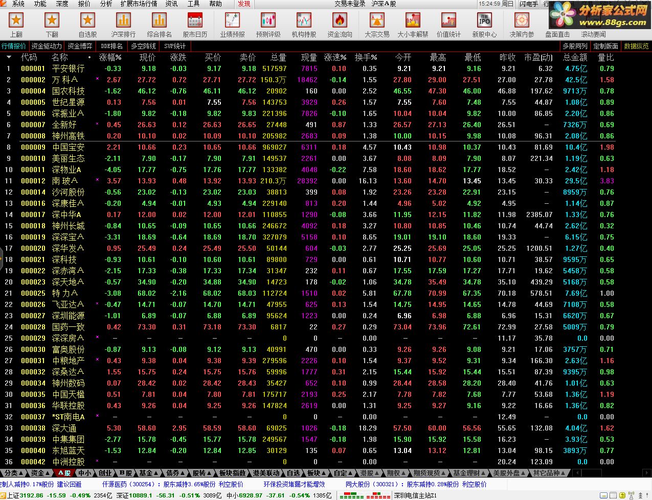652x500 pixels.
Task: Select the 港美联动 bottom tab
Action: click(266, 473)
